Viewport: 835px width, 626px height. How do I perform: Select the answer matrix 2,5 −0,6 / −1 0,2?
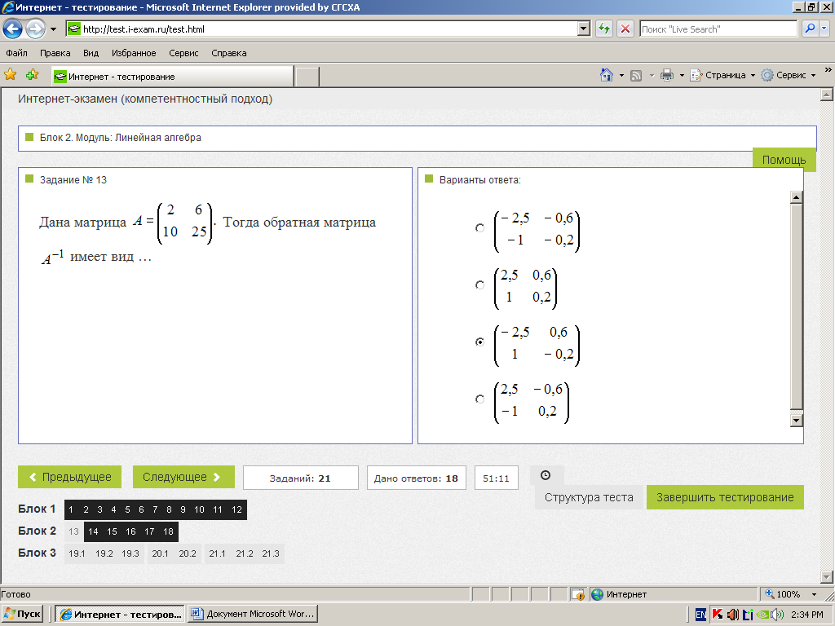(x=479, y=399)
